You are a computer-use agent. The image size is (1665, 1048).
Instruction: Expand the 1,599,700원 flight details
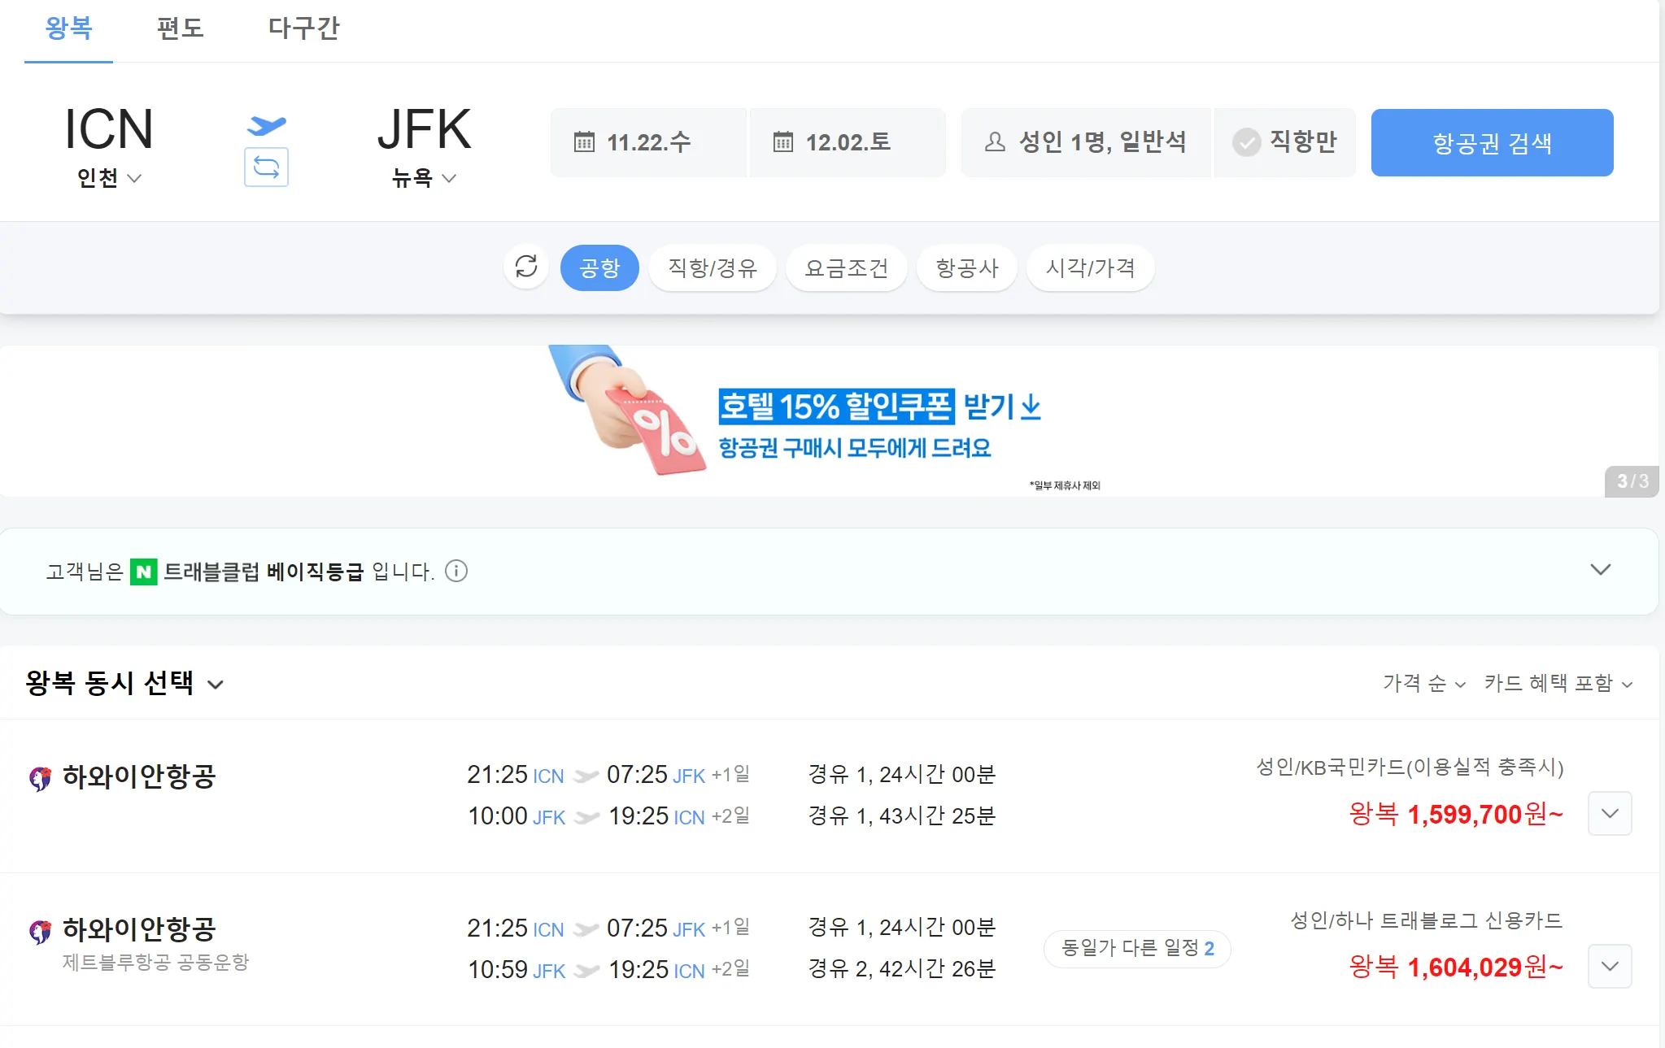(1610, 813)
